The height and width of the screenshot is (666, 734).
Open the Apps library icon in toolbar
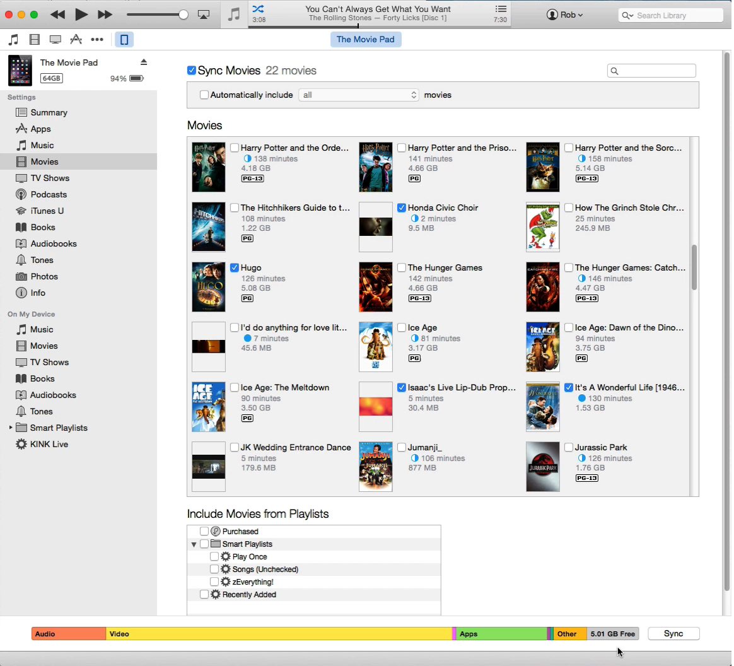click(76, 40)
